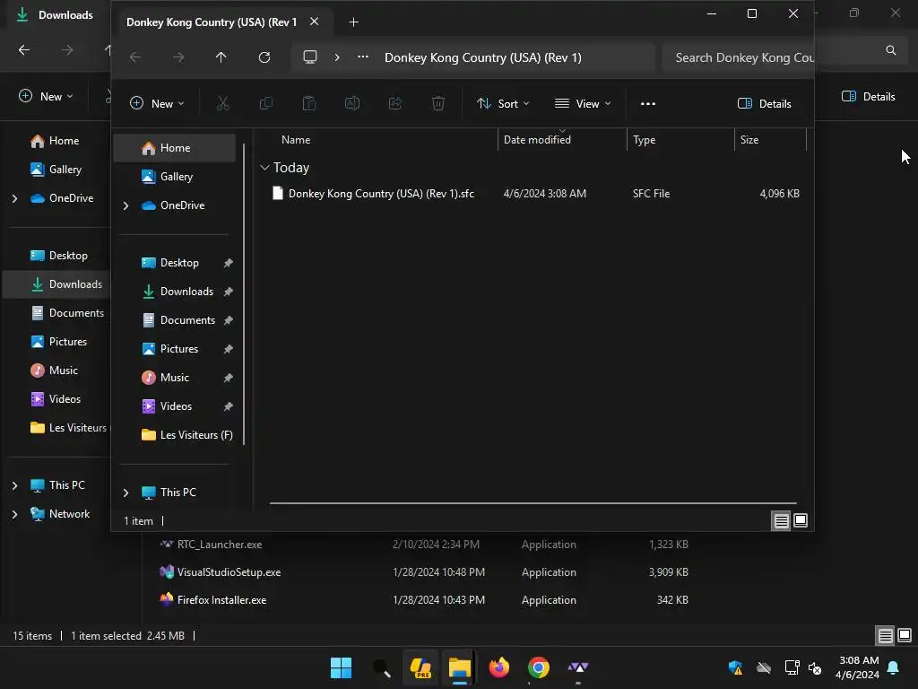Expand OneDrive in front window sidebar
The height and width of the screenshot is (689, 918).
pos(126,205)
